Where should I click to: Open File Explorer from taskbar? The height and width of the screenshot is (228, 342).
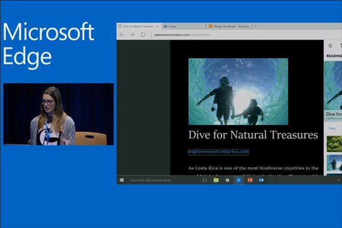click(216, 180)
